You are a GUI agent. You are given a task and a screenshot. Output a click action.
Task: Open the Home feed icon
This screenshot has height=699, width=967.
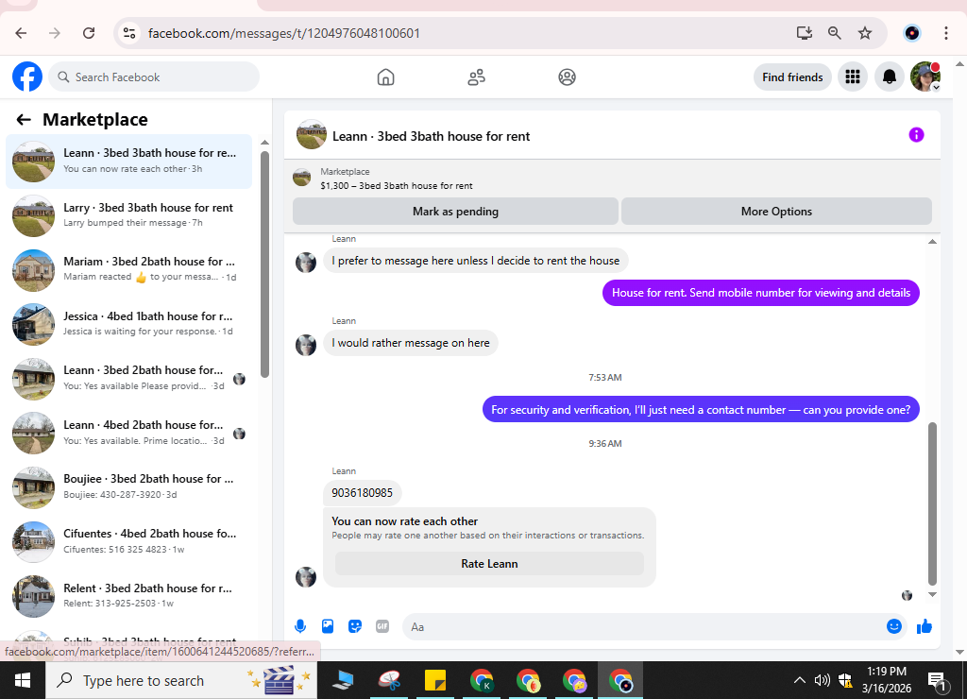(385, 77)
